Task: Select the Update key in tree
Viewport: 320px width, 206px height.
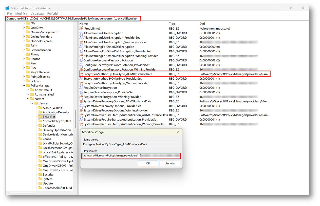Action: [48, 184]
